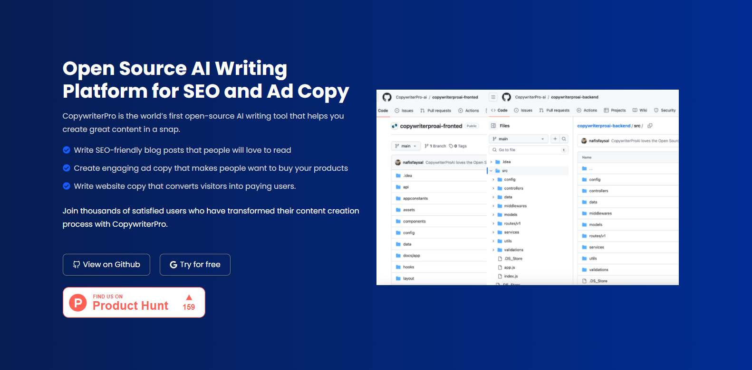The width and height of the screenshot is (752, 370).
Task: Open the View on Github button
Action: [x=106, y=265]
